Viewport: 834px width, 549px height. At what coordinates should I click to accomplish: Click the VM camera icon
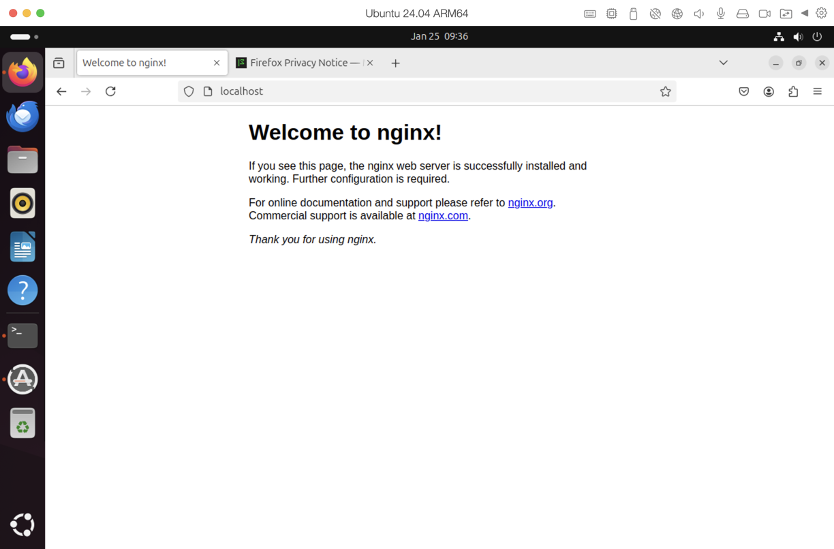764,14
